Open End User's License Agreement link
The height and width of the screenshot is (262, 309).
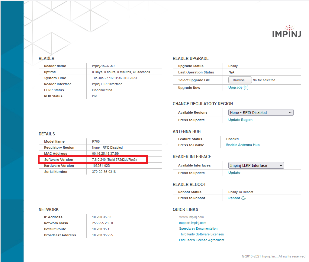pos(201,240)
